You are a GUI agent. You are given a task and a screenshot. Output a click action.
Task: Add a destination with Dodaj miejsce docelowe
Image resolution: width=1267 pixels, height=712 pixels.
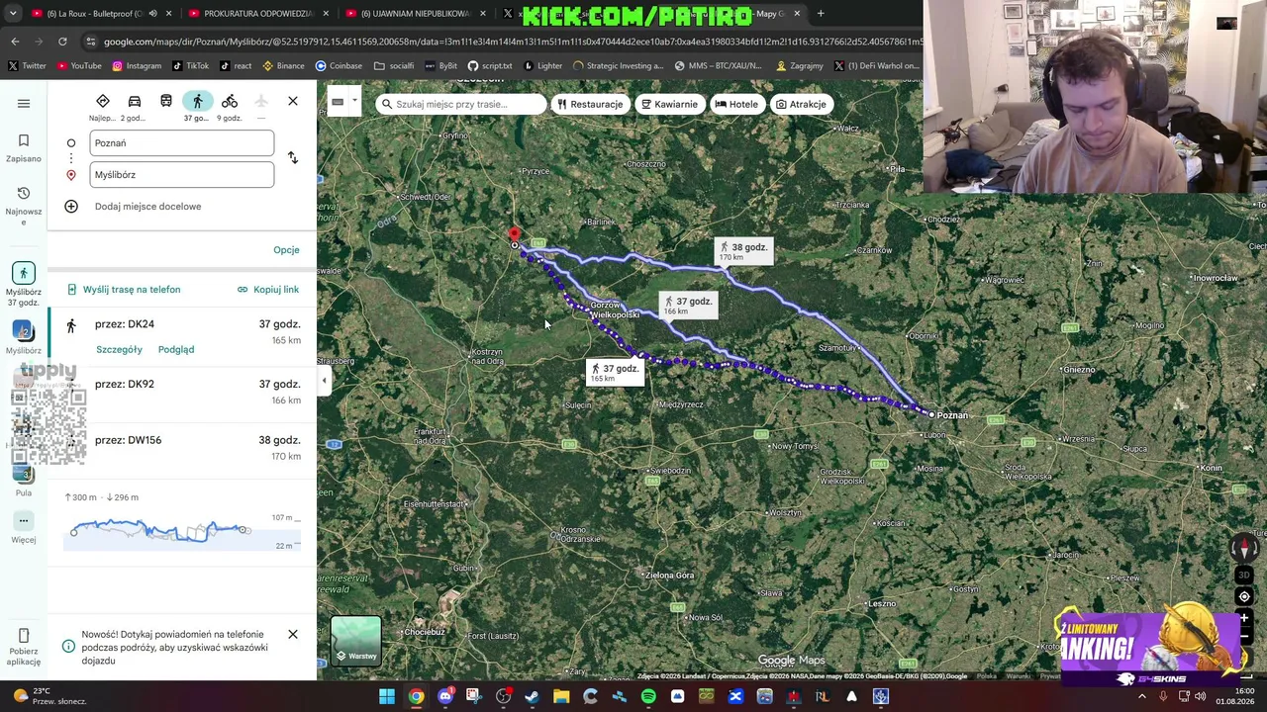[x=147, y=207]
